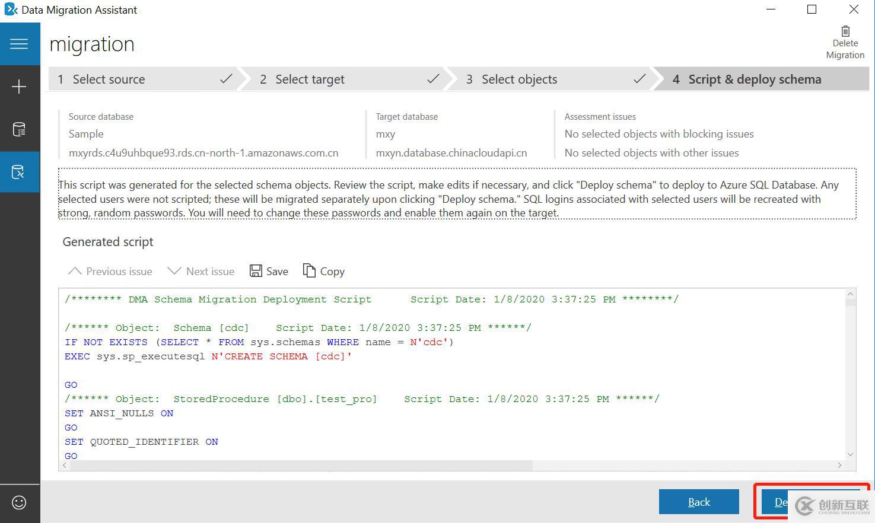The width and height of the screenshot is (875, 523).
Task: Create a new project with plus icon
Action: [19, 87]
